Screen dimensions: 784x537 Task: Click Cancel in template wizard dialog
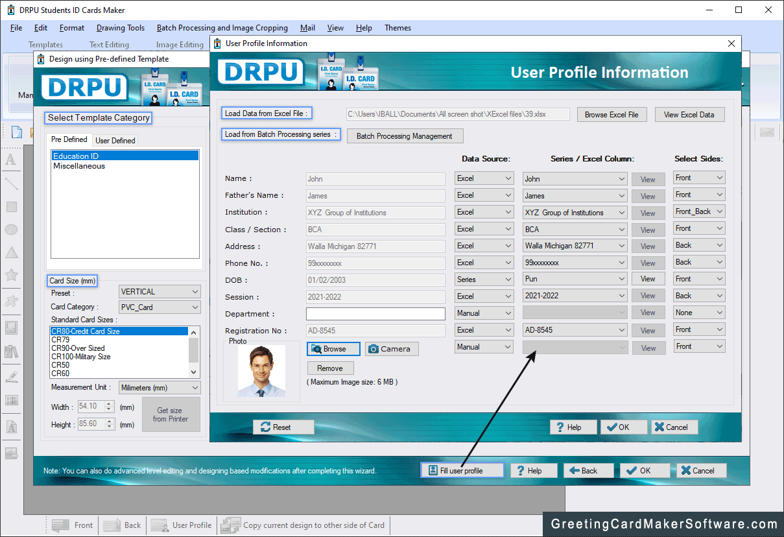pyautogui.click(x=702, y=471)
